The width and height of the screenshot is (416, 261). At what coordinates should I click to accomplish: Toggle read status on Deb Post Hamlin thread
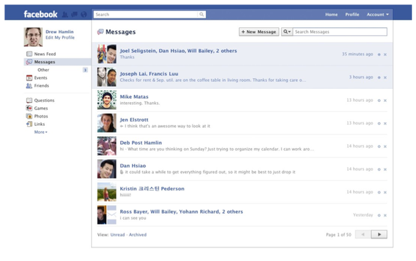379,147
